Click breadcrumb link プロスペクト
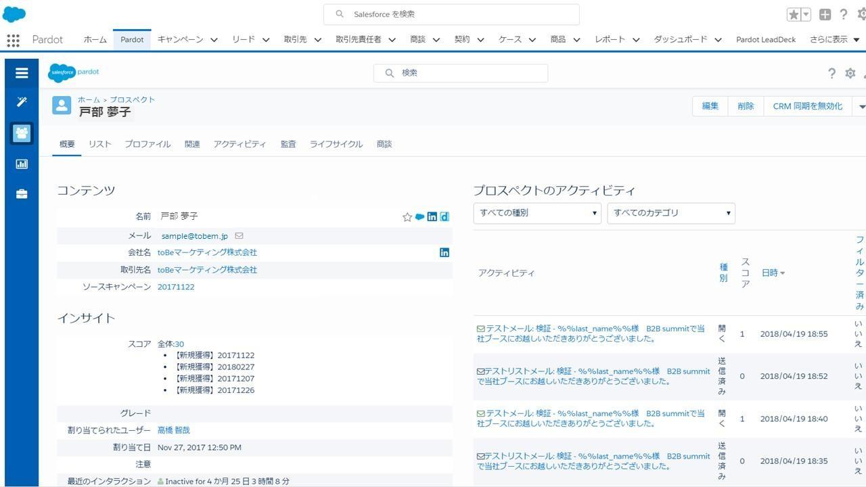 pos(133,99)
